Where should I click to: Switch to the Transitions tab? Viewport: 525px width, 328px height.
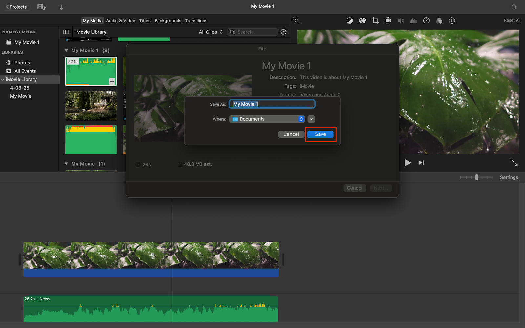(x=196, y=21)
